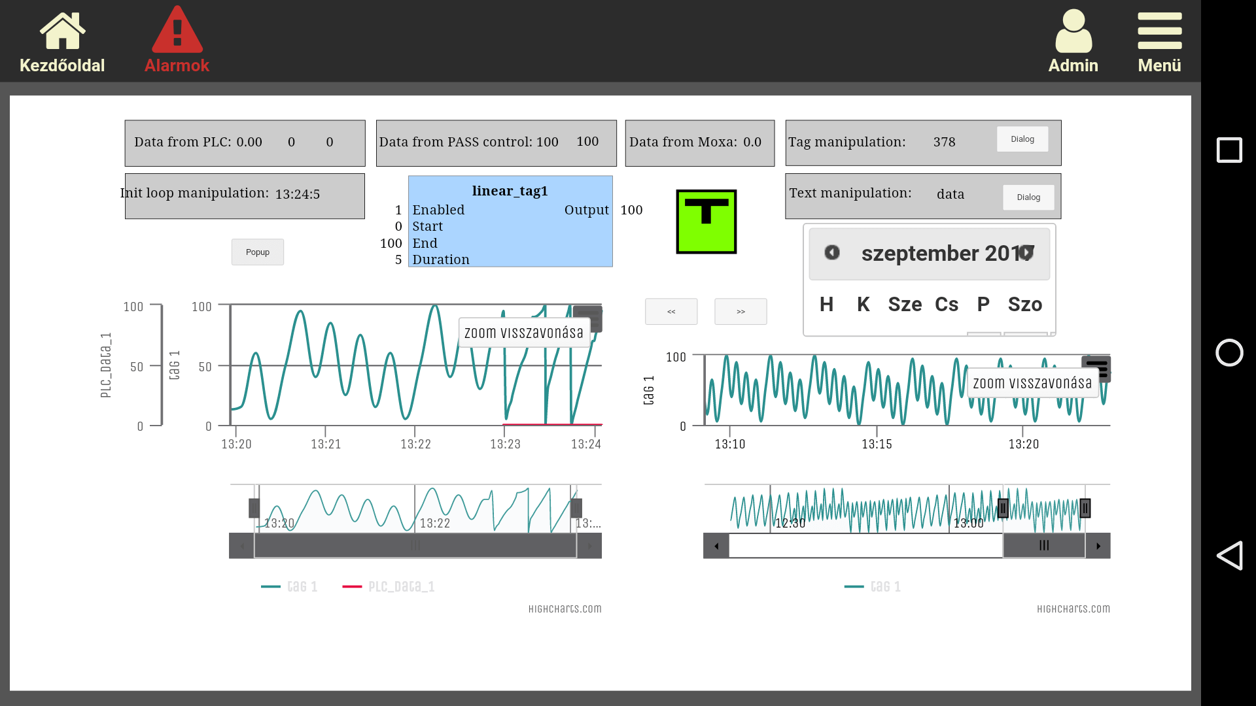Click Sze weekday header in calendar
This screenshot has width=1256, height=706.
pyautogui.click(x=905, y=305)
